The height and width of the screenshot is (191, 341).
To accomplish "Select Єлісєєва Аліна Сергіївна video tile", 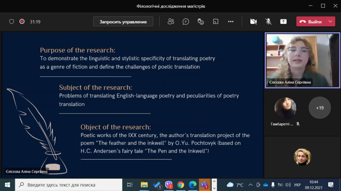I will point(302,60).
